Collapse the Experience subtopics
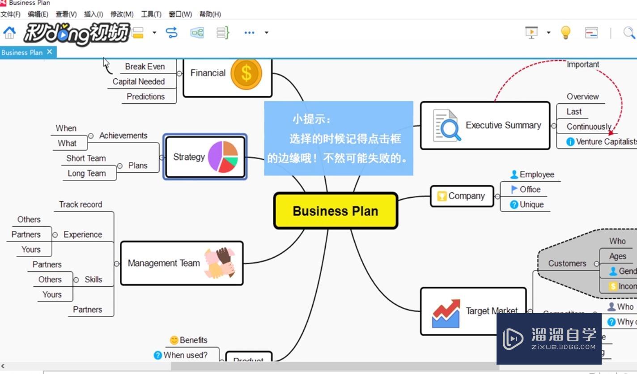Image resolution: width=637 pixels, height=374 pixels. [x=55, y=235]
